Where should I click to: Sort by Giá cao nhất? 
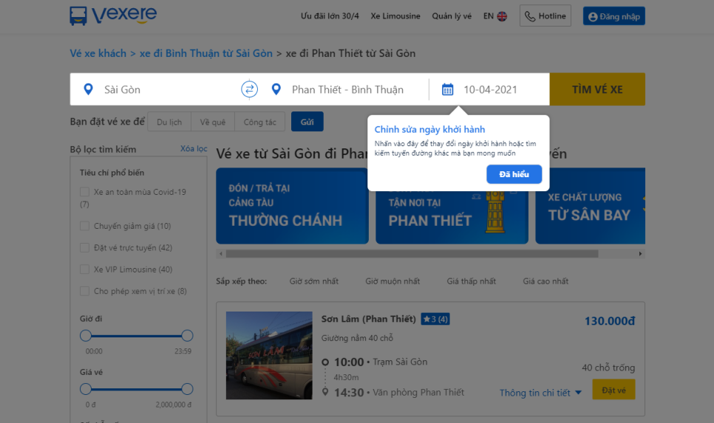[x=545, y=281]
